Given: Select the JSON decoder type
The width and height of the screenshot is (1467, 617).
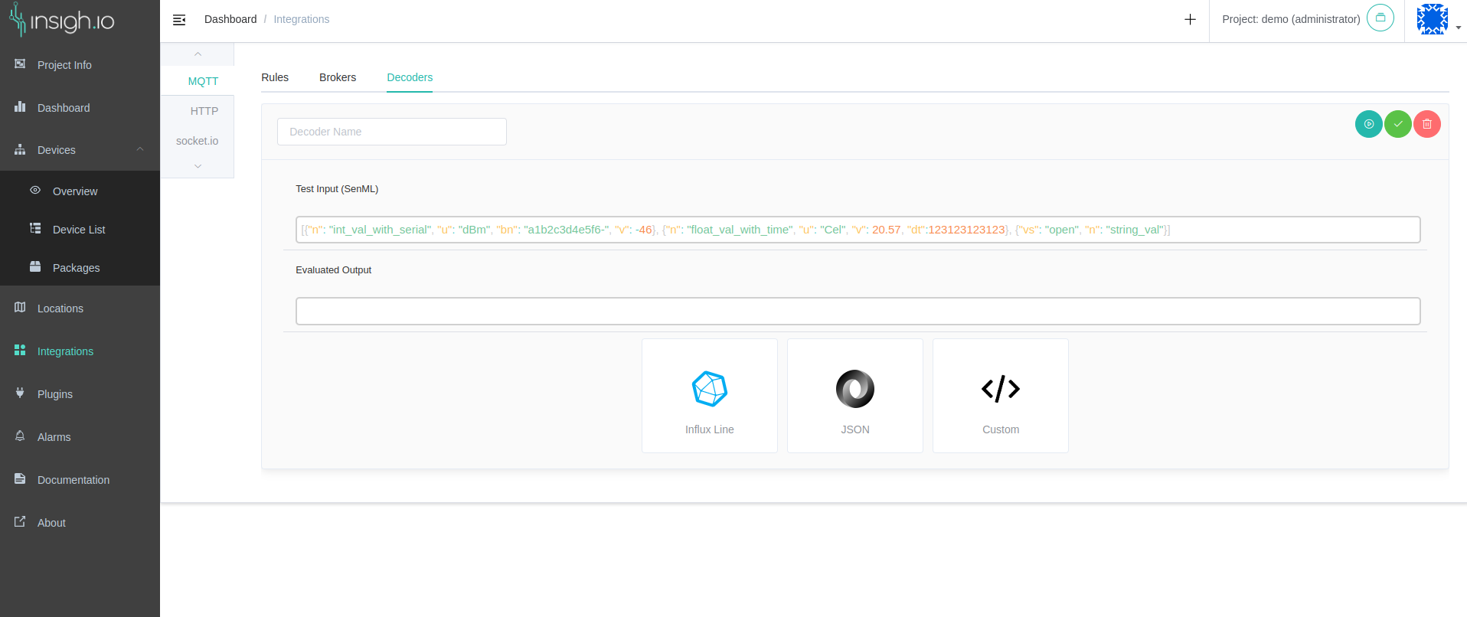Looking at the screenshot, I should pyautogui.click(x=854, y=395).
